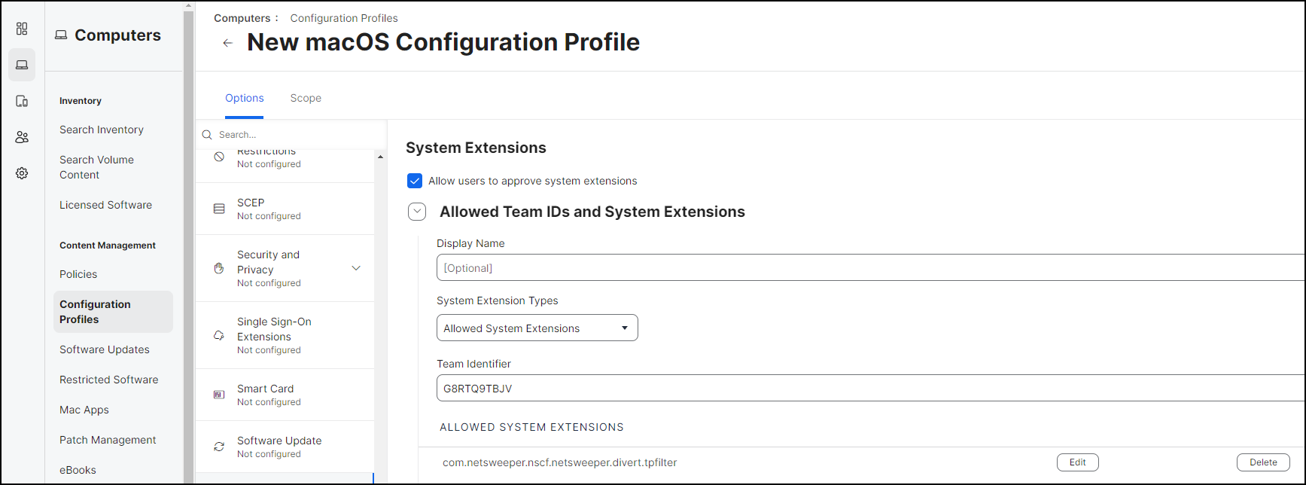This screenshot has width=1306, height=485.
Task: Select the Computers laptop icon in left rail
Action: pyautogui.click(x=22, y=65)
